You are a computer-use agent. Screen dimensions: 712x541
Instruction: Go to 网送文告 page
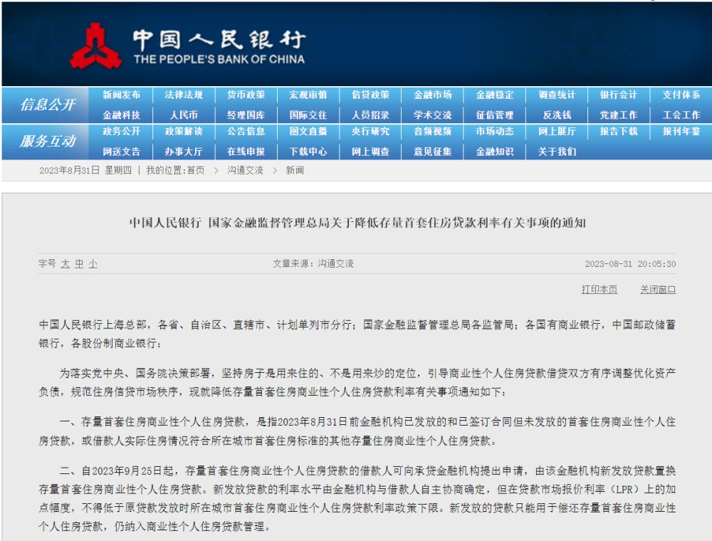pyautogui.click(x=121, y=152)
